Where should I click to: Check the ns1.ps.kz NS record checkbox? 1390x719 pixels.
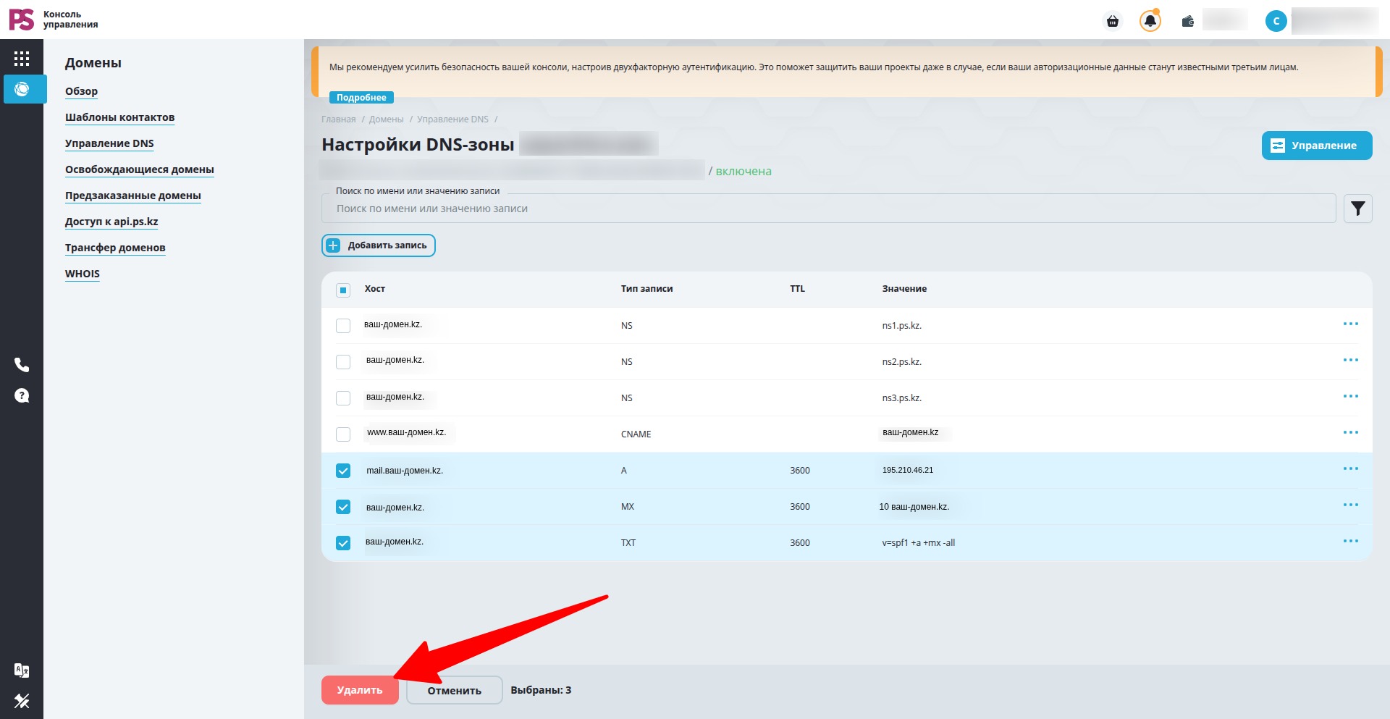pos(343,326)
